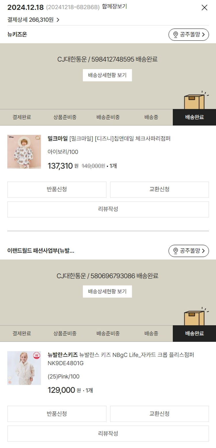Image resolution: width=216 pixels, height=448 pixels.
Task: Write a review for 뉴발란스 키즈 fleece
Action: (x=108, y=434)
